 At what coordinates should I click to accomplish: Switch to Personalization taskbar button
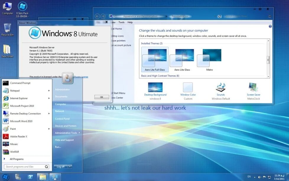click(x=55, y=177)
